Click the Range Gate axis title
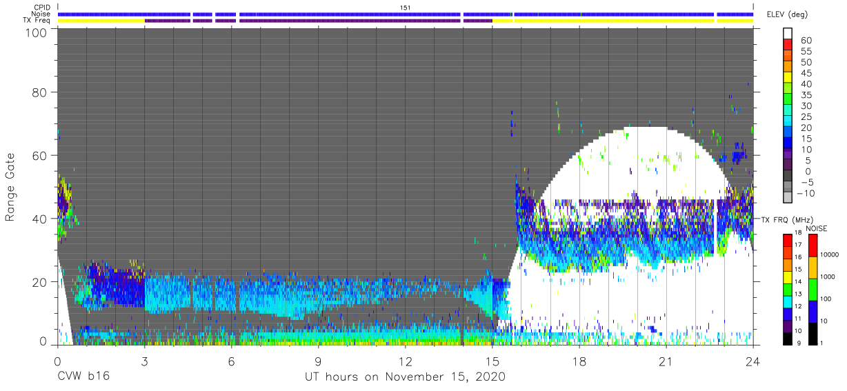 [10, 188]
